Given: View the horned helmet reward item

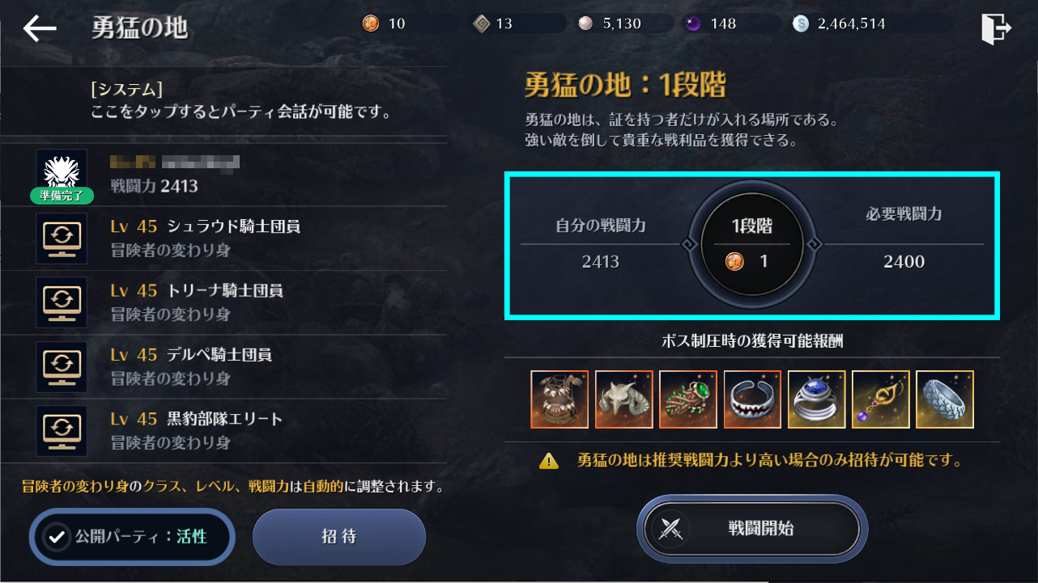Looking at the screenshot, I should pyautogui.click(x=623, y=399).
